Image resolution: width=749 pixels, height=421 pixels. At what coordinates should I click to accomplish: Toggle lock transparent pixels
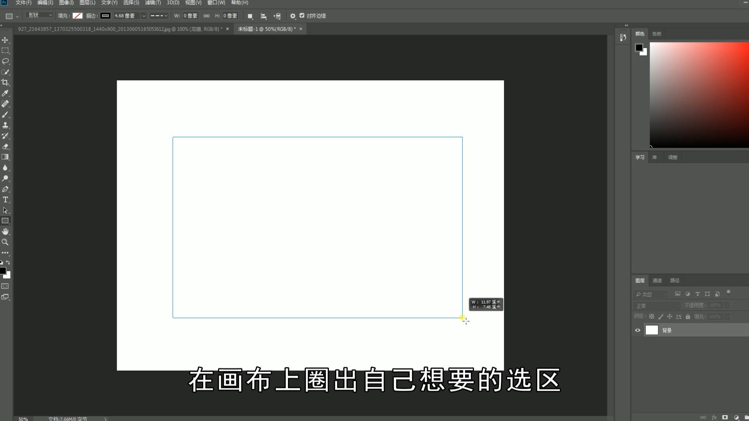coord(651,317)
